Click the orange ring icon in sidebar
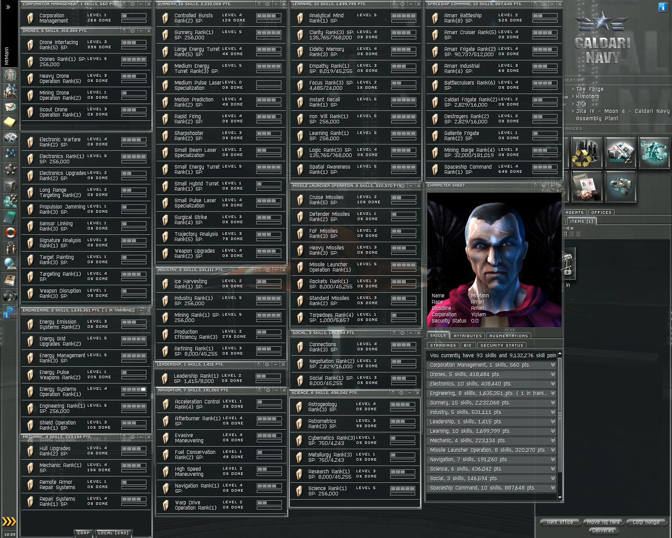672x538 pixels. coord(10,232)
